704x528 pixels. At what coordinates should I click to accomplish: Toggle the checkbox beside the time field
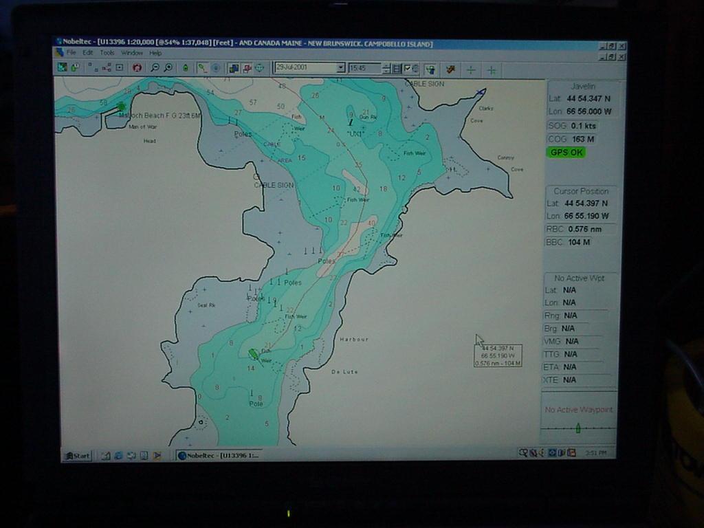pyautogui.click(x=407, y=68)
